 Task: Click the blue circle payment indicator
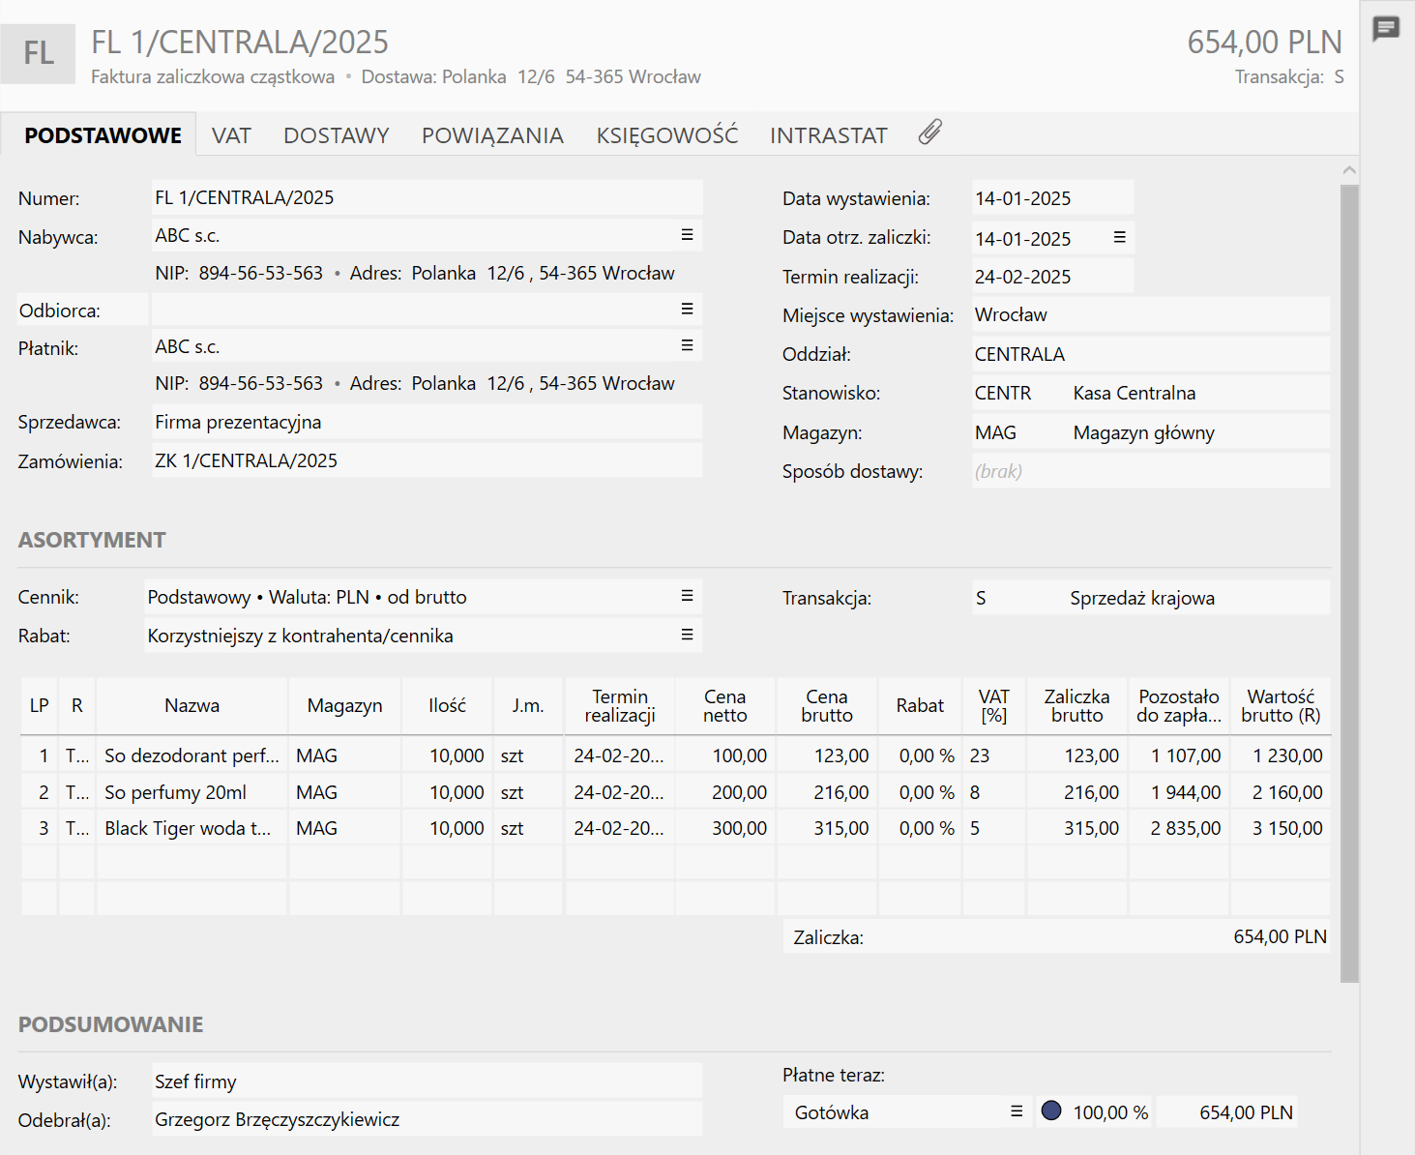(1051, 1111)
